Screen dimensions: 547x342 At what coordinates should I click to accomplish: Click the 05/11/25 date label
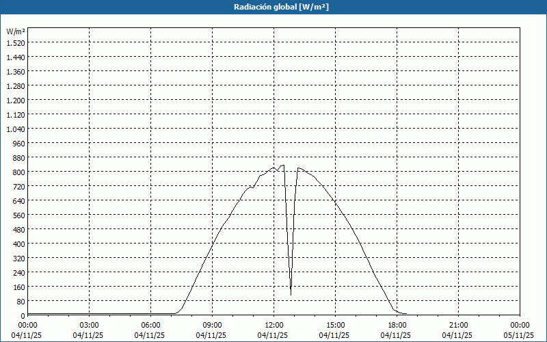pyautogui.click(x=519, y=335)
